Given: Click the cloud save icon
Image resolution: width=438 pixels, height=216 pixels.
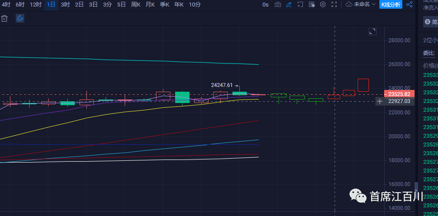Looking at the screenshot, I should click(x=348, y=4).
